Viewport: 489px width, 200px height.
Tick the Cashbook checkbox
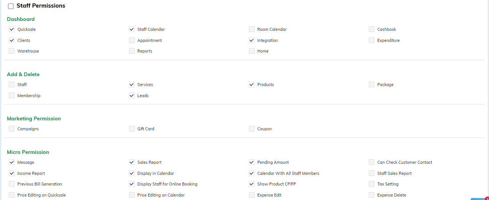(x=371, y=29)
